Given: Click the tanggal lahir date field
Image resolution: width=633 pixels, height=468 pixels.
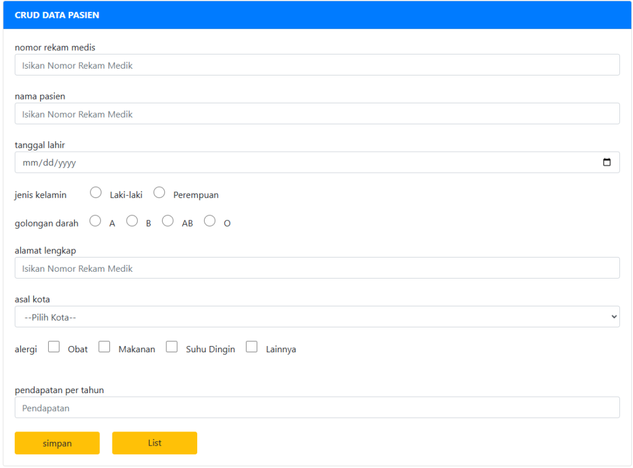Looking at the screenshot, I should coord(317,162).
